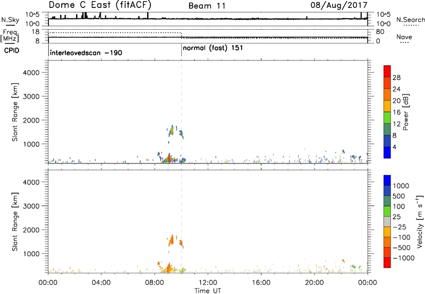This screenshot has width=425, height=294.
Task: Select 'normal (fast) 151' CPID text
Action: (213, 48)
